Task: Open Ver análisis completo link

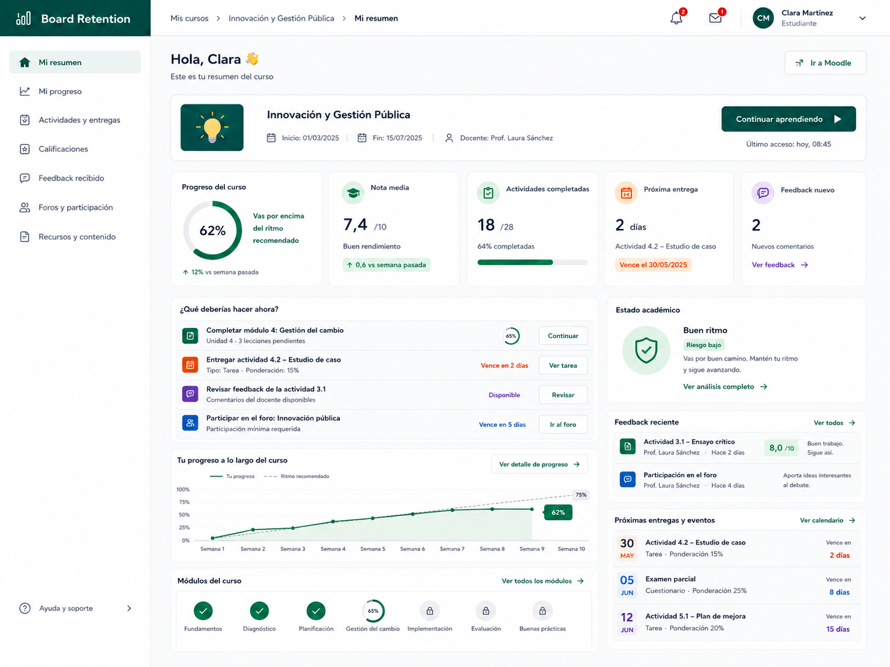Action: pyautogui.click(x=725, y=387)
